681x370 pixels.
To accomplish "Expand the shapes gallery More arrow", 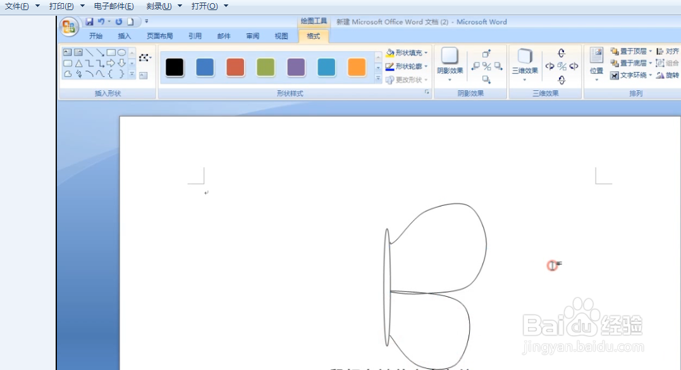I will coord(132,74).
